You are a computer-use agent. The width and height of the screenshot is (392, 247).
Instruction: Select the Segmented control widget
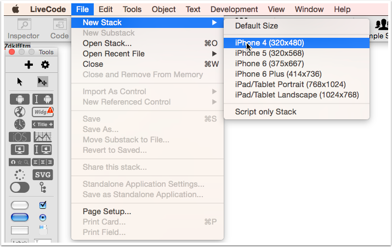(43, 162)
